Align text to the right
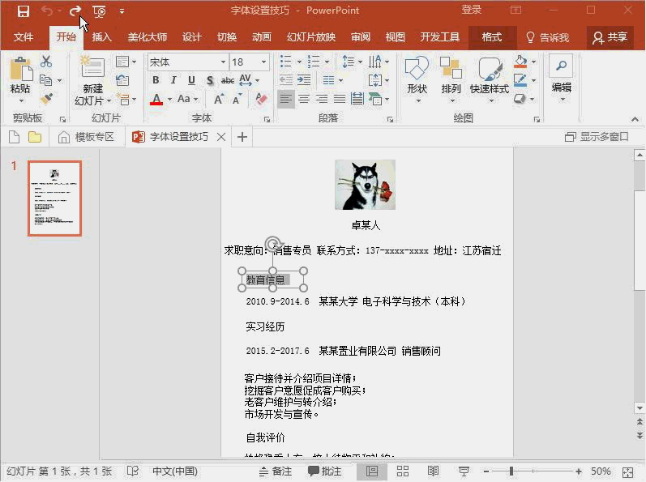The height and width of the screenshot is (482, 646). [322, 99]
